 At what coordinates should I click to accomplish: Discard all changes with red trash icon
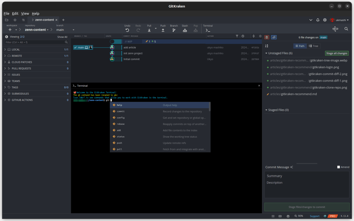point(267,37)
